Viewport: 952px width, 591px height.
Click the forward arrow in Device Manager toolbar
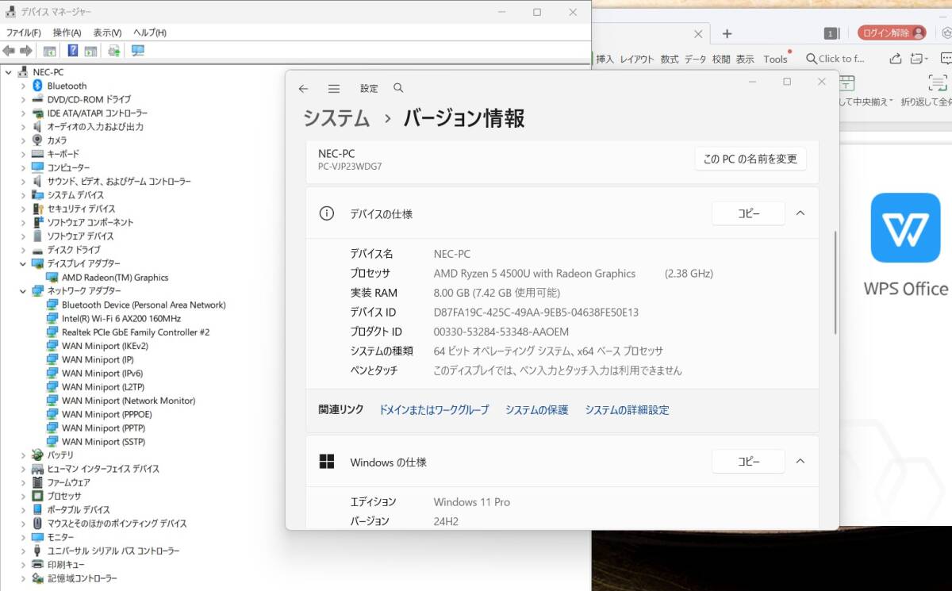click(26, 50)
